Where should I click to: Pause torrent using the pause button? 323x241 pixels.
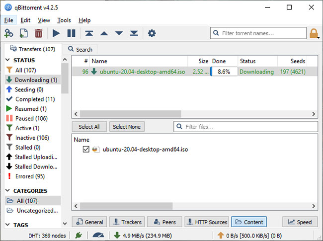click(x=71, y=33)
